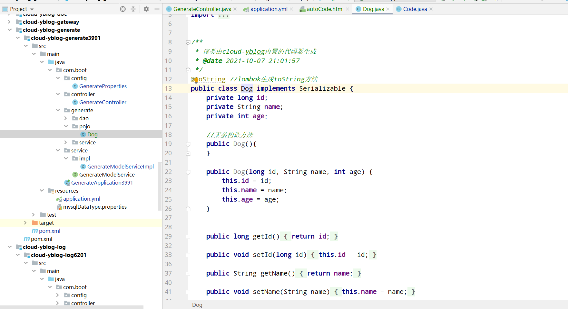Screen dimensions: 568x309
Task: Expand the folded setName method
Action: click(188, 292)
